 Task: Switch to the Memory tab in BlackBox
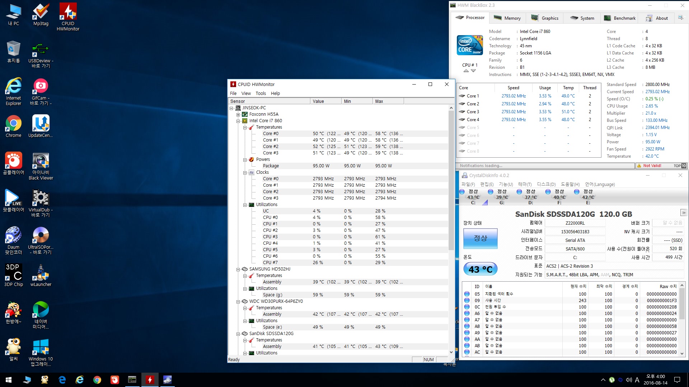pyautogui.click(x=507, y=18)
